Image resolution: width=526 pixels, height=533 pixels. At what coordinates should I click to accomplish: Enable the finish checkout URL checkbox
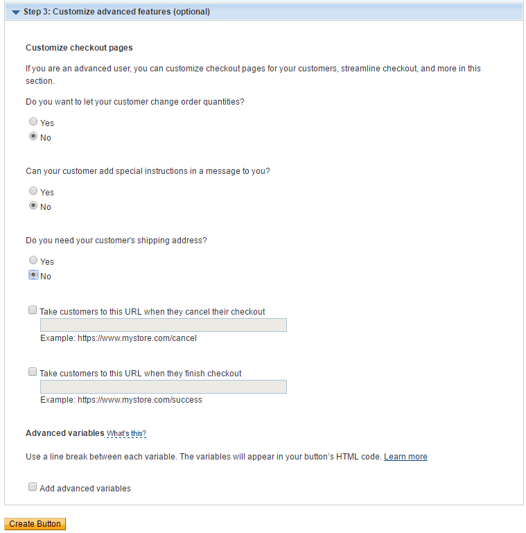[33, 372]
